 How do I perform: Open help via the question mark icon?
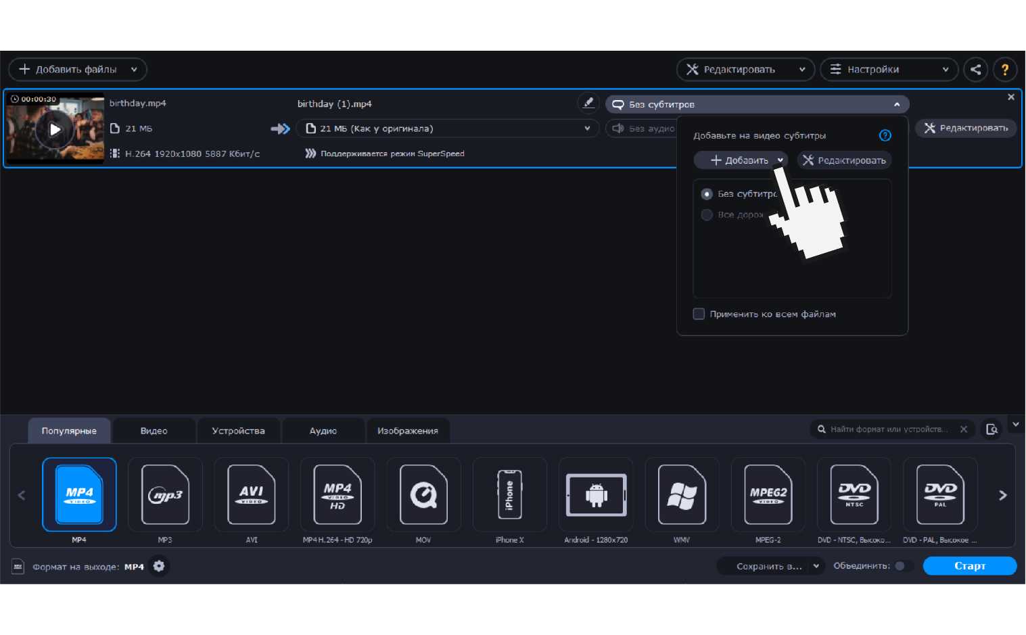(x=1005, y=69)
